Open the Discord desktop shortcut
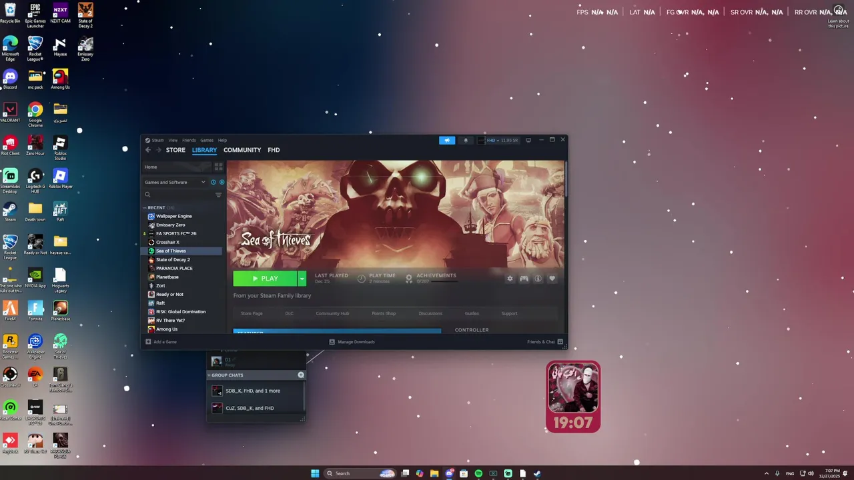The width and height of the screenshot is (854, 480). point(10,79)
